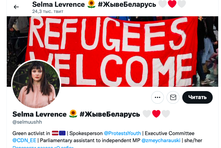The image size is (221, 148).
Task: Open the circular profile avatar photo
Action: 36,84
